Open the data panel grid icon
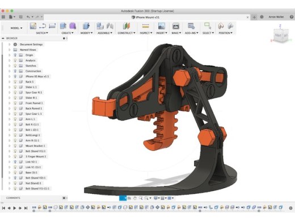This screenshot has width=295, height=221. point(3,17)
